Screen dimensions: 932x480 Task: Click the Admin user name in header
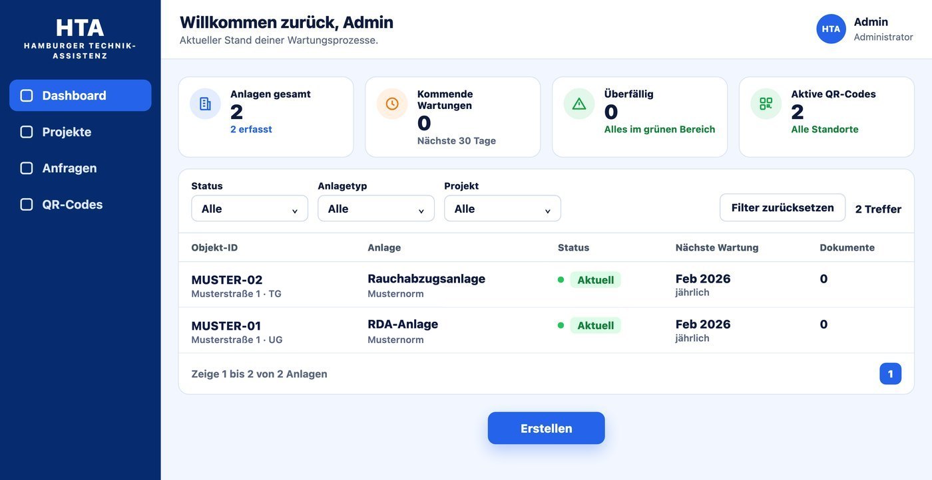(x=871, y=22)
